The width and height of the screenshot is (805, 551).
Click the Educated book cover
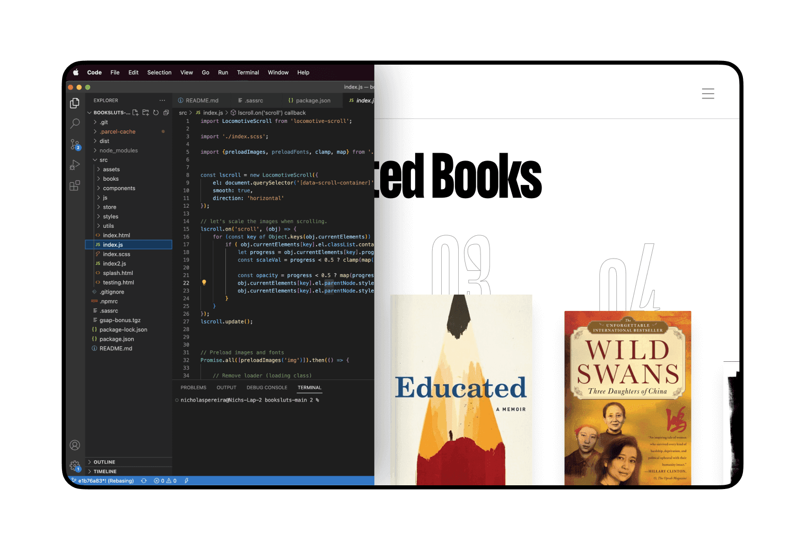[461, 389]
